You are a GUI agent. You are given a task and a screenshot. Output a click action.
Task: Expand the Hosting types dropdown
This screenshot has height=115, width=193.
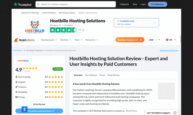pos(49,40)
